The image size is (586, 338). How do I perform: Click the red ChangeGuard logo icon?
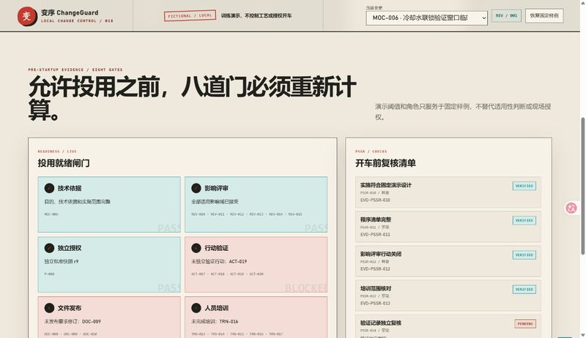[27, 16]
